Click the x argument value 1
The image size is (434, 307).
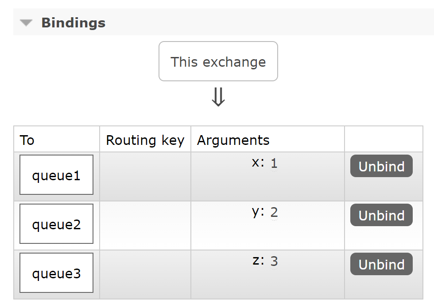[274, 163]
